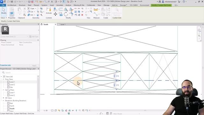204x115 pixels.
Task: Open Default 3D View house icon
Action: point(56,2)
